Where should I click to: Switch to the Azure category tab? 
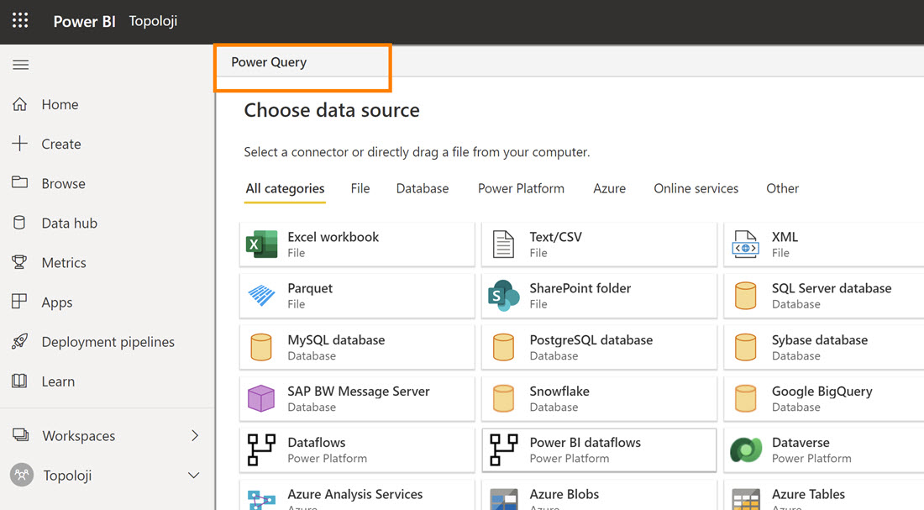(x=609, y=189)
